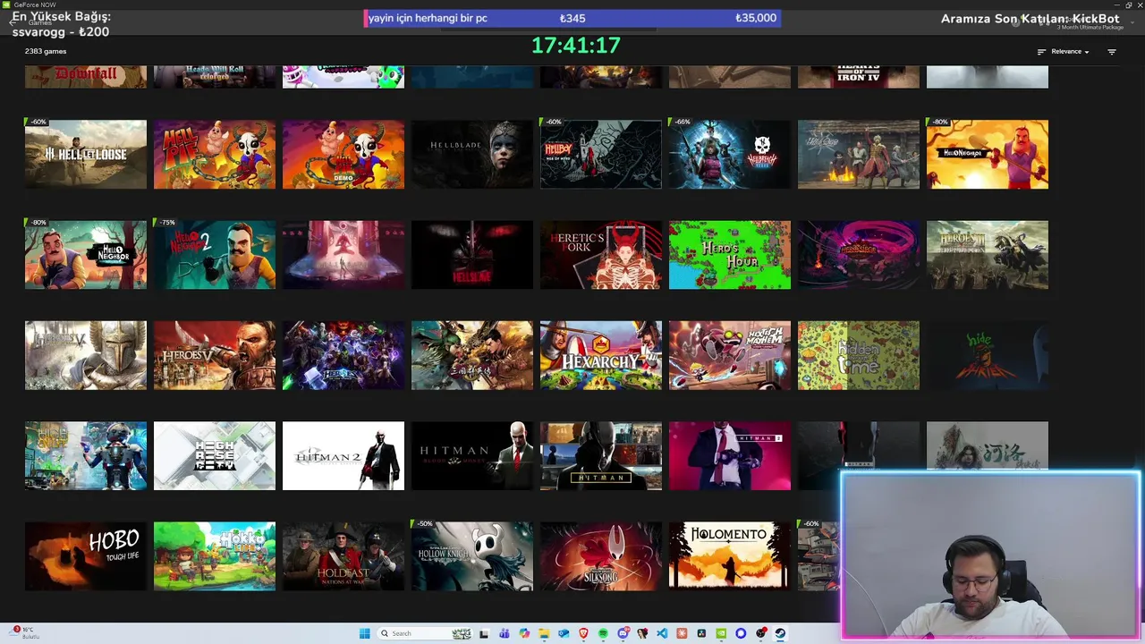Open the Hellslave game tile
1145x644 pixels.
coord(472,255)
